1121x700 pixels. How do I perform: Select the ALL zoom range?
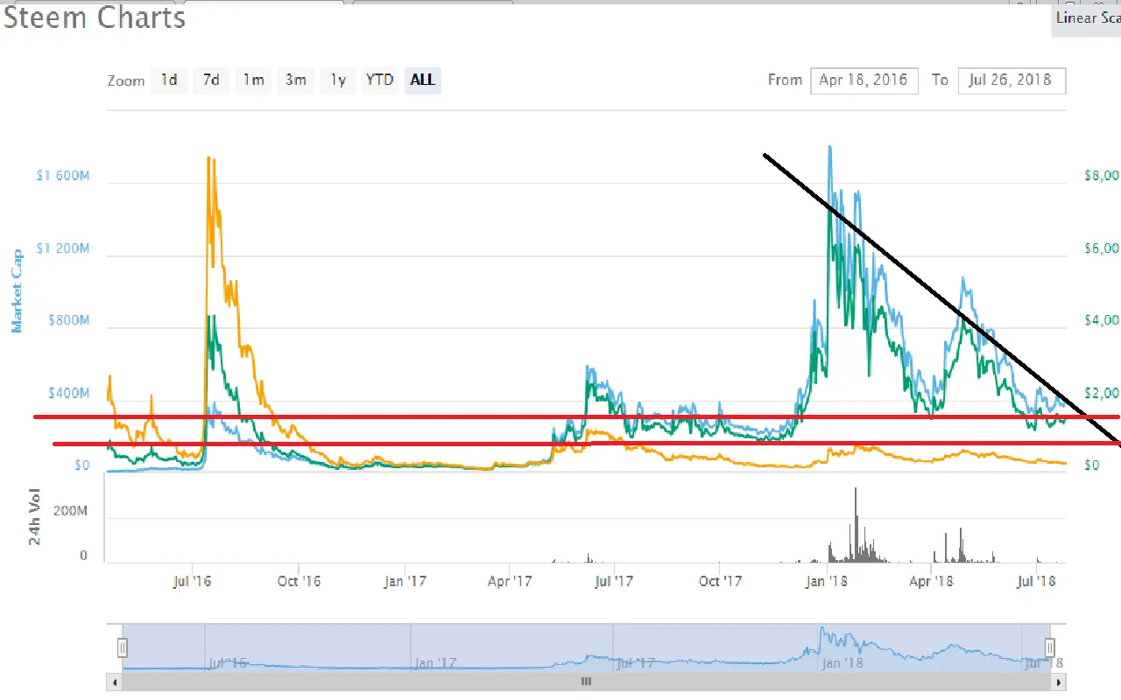point(422,80)
